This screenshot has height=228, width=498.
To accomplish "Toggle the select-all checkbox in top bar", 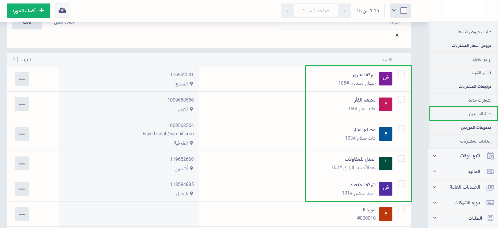I will pos(404,10).
